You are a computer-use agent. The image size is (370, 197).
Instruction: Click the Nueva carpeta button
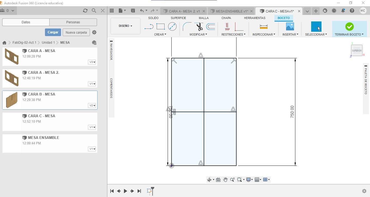[76, 32]
